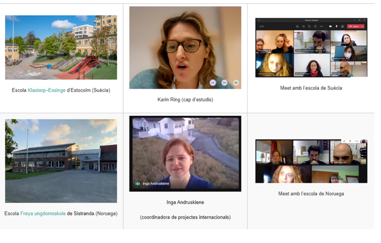Click the SH participant avatar badge
Viewport: 381px width, 243px height.
pyautogui.click(x=224, y=83)
